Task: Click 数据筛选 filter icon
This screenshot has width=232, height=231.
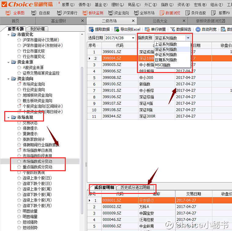Action: click(172, 29)
